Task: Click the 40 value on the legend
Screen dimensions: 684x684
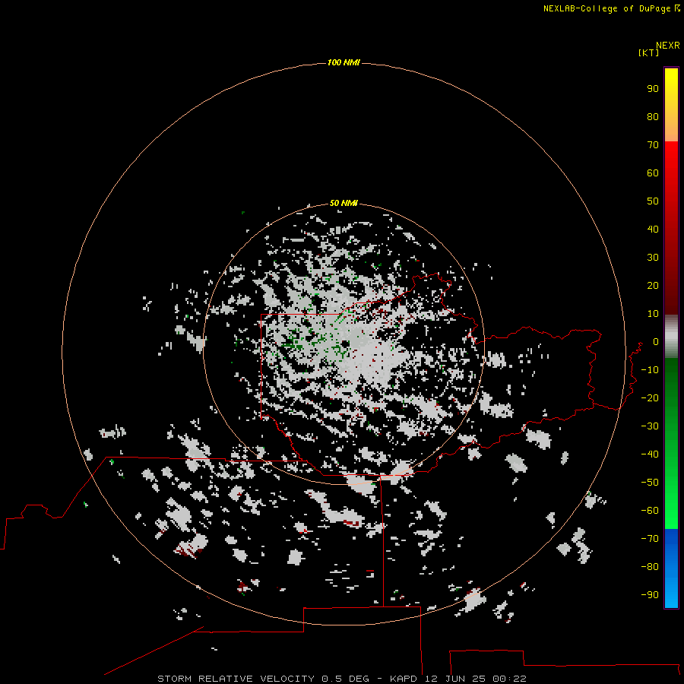Action: [x=653, y=229]
